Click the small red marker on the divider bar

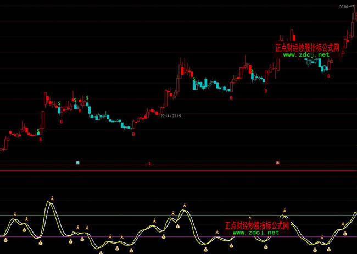coord(149,163)
